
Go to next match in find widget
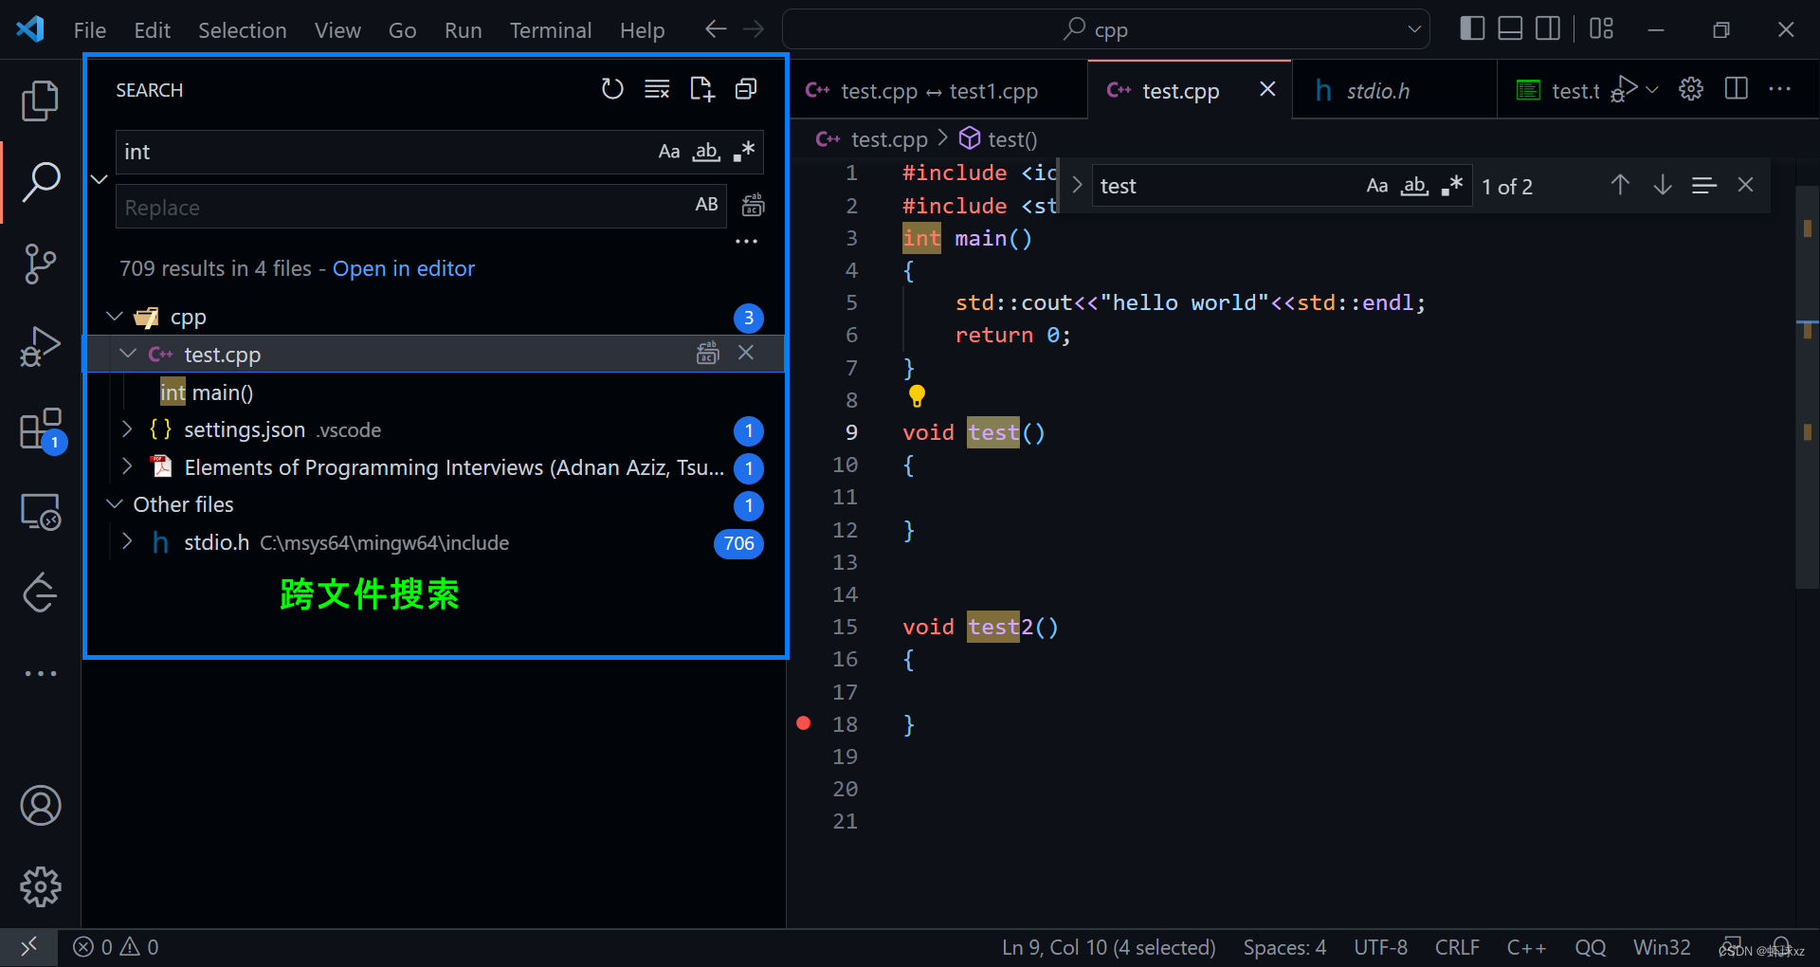pos(1663,185)
